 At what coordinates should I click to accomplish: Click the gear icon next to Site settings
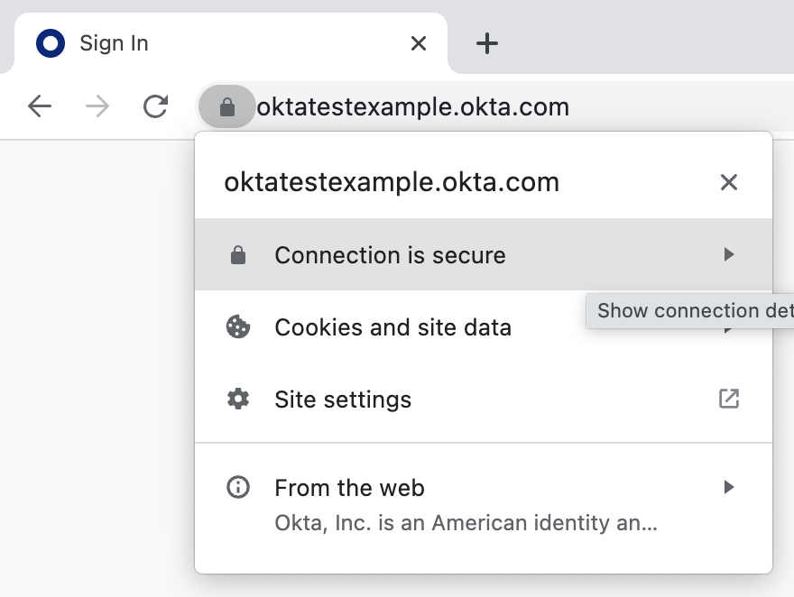238,399
